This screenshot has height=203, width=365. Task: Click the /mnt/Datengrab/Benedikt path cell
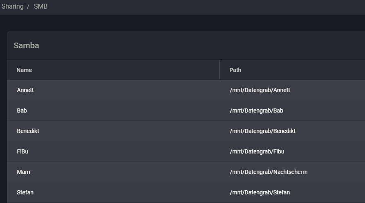point(262,131)
